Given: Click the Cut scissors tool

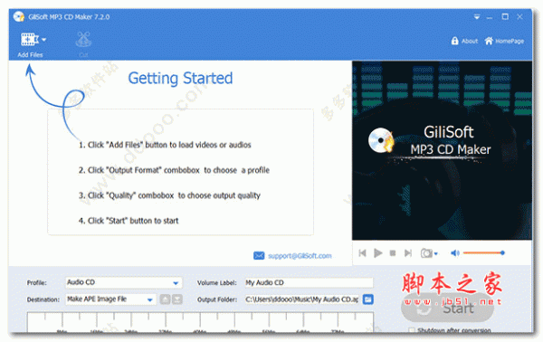Looking at the screenshot, I should point(83,40).
